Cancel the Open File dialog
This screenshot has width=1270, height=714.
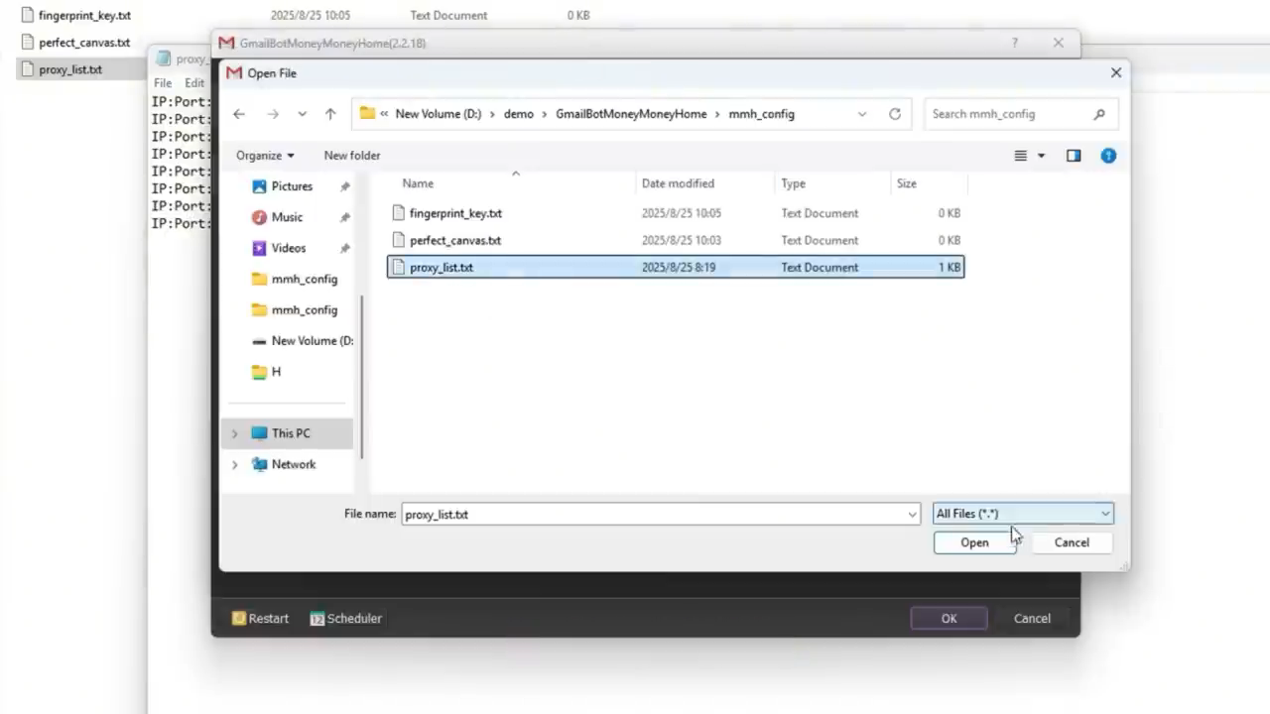click(x=1072, y=542)
